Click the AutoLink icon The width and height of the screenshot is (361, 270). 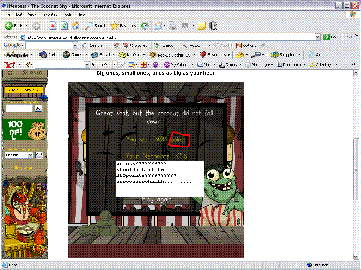[184, 45]
